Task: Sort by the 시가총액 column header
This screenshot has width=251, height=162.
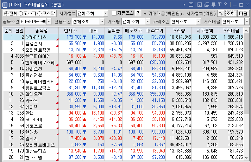Action: (205, 31)
